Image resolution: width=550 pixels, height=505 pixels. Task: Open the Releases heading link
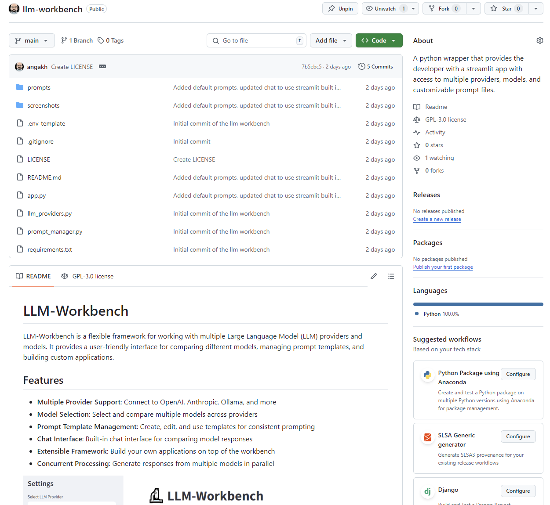coord(426,195)
